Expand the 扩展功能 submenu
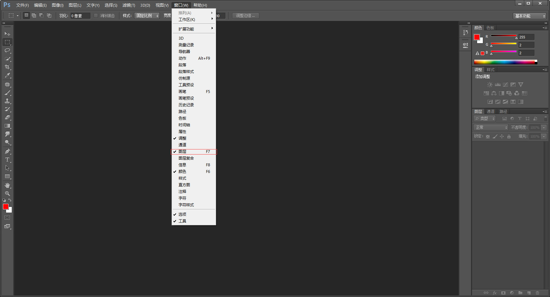550x297 pixels. (x=194, y=29)
